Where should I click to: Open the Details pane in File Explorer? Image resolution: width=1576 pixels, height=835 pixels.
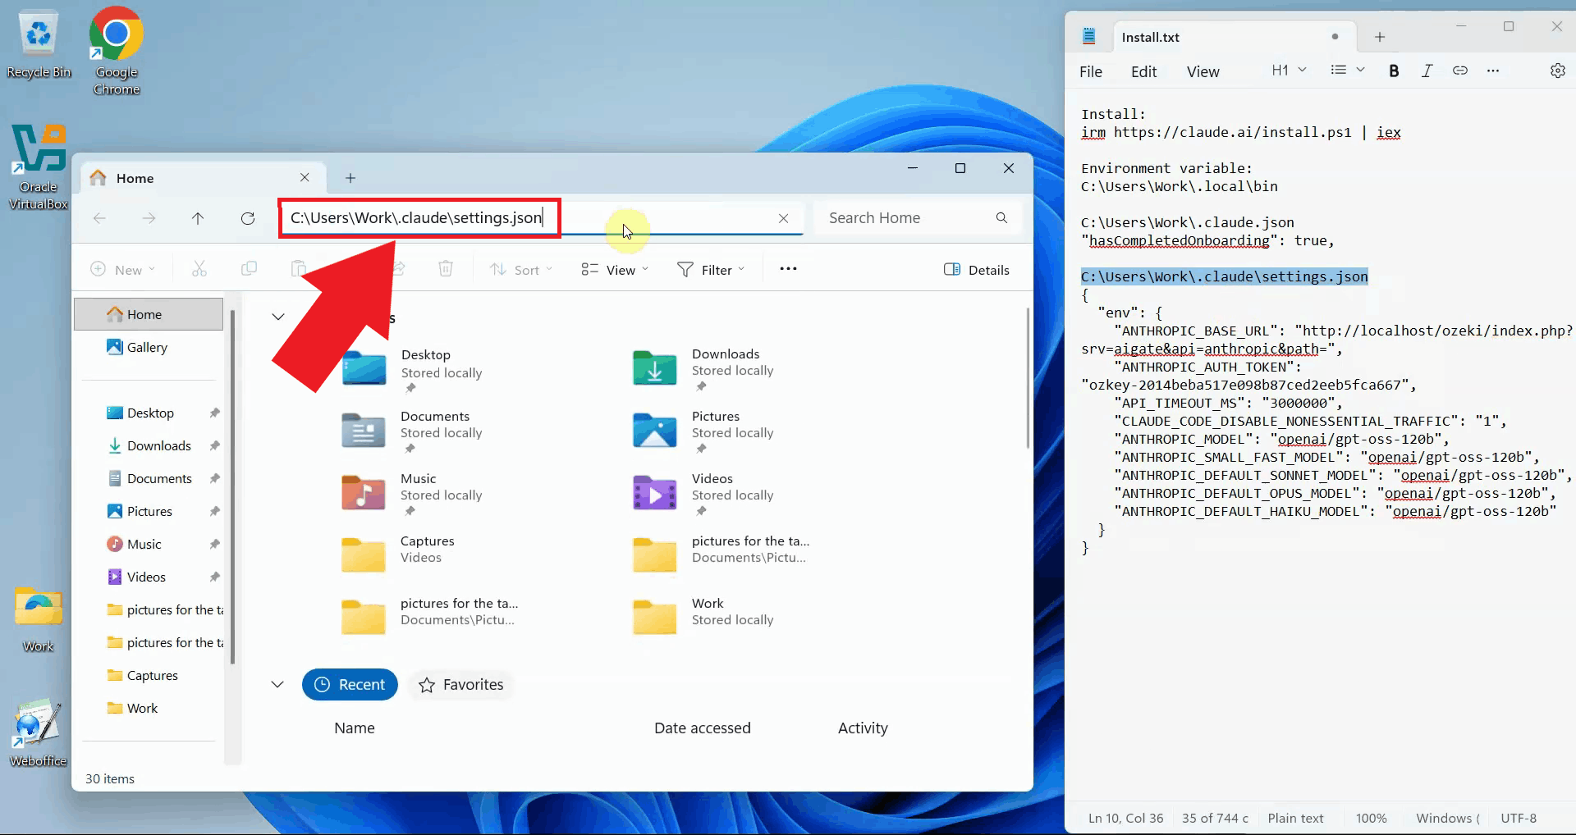point(977,269)
